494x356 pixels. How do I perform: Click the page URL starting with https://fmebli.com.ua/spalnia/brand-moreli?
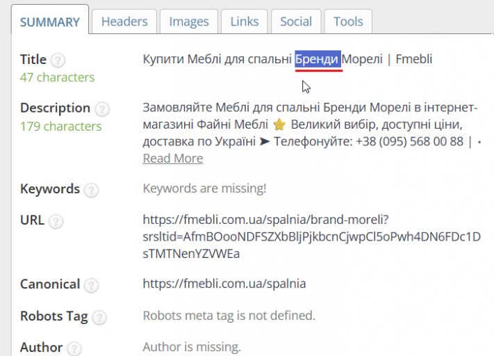pos(311,236)
